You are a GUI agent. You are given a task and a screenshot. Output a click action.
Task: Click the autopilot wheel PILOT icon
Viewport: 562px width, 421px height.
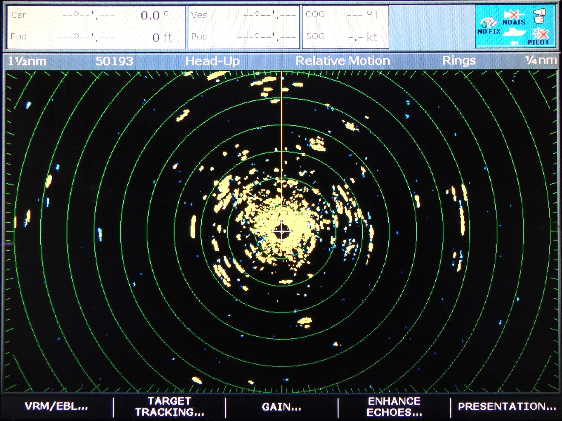point(539,36)
